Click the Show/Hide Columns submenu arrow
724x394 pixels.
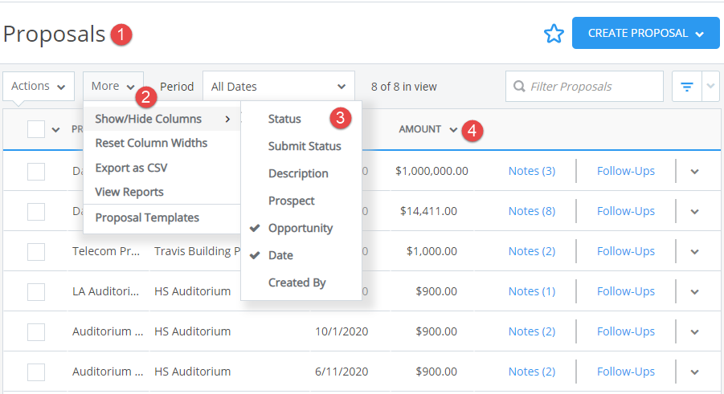[227, 119]
